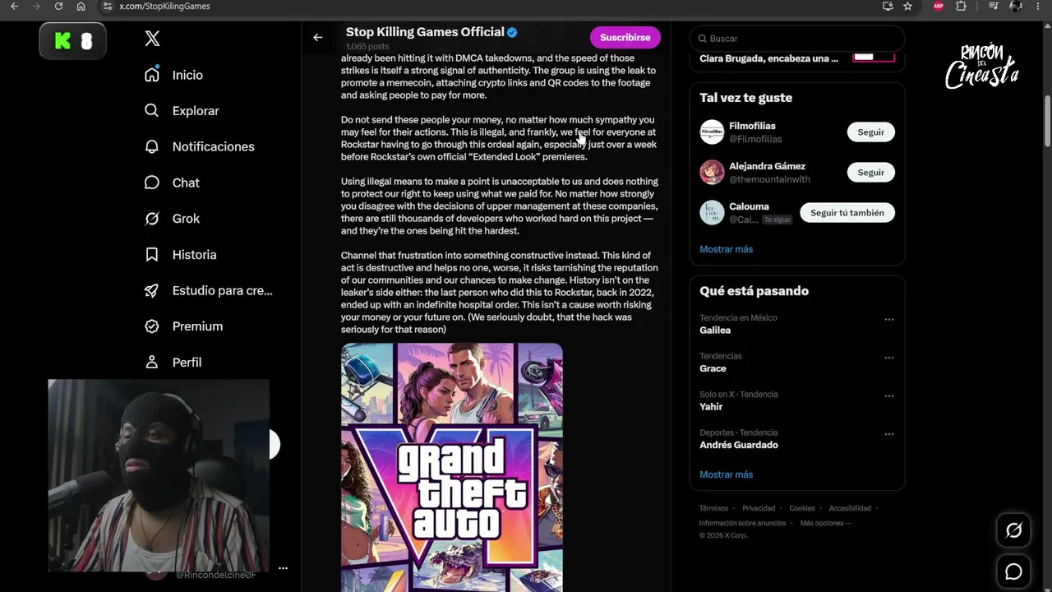Open the browser extensions puzzle icon
1052x592 pixels.
click(962, 6)
